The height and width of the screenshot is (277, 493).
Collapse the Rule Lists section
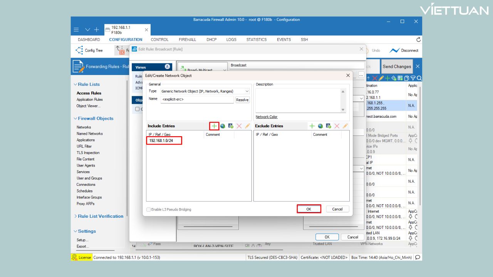tap(75, 84)
